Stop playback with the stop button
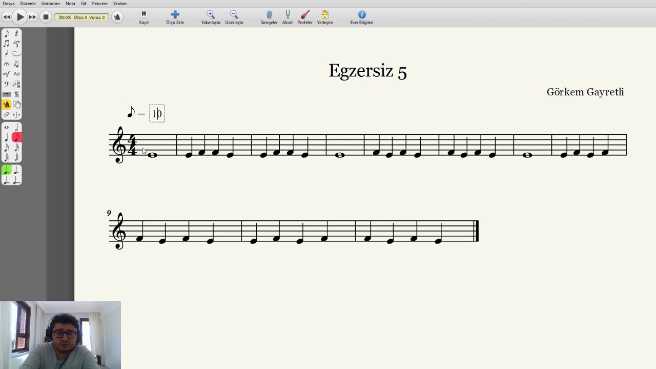Viewport: 656px width, 369px height. [46, 17]
